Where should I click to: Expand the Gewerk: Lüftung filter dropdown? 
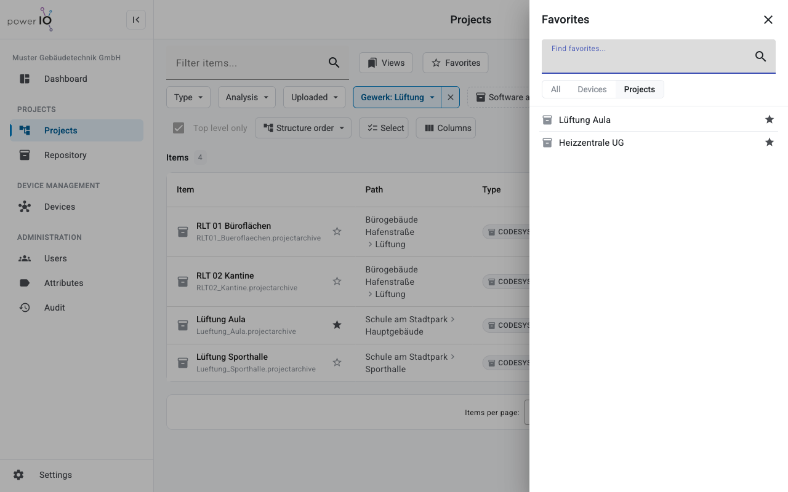tap(398, 97)
